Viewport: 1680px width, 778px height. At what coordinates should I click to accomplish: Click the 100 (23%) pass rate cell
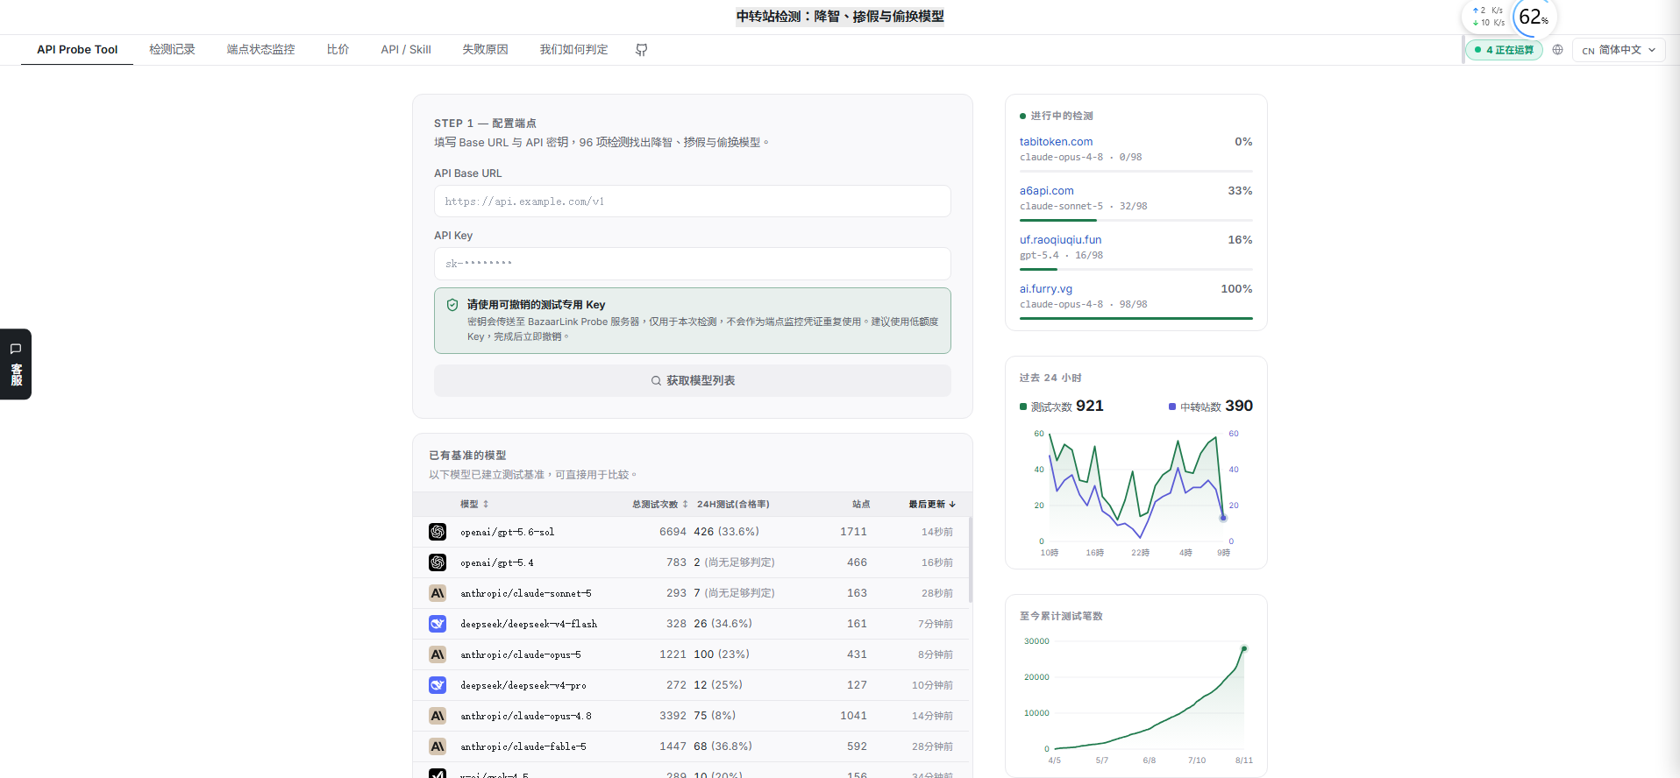722,654
